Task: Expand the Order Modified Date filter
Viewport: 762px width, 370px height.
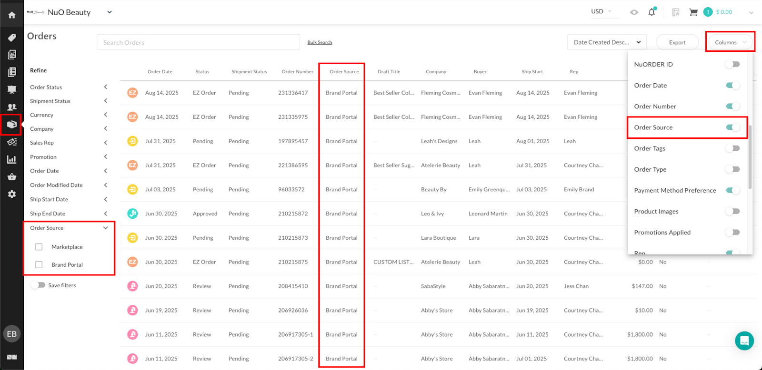Action: coord(105,185)
